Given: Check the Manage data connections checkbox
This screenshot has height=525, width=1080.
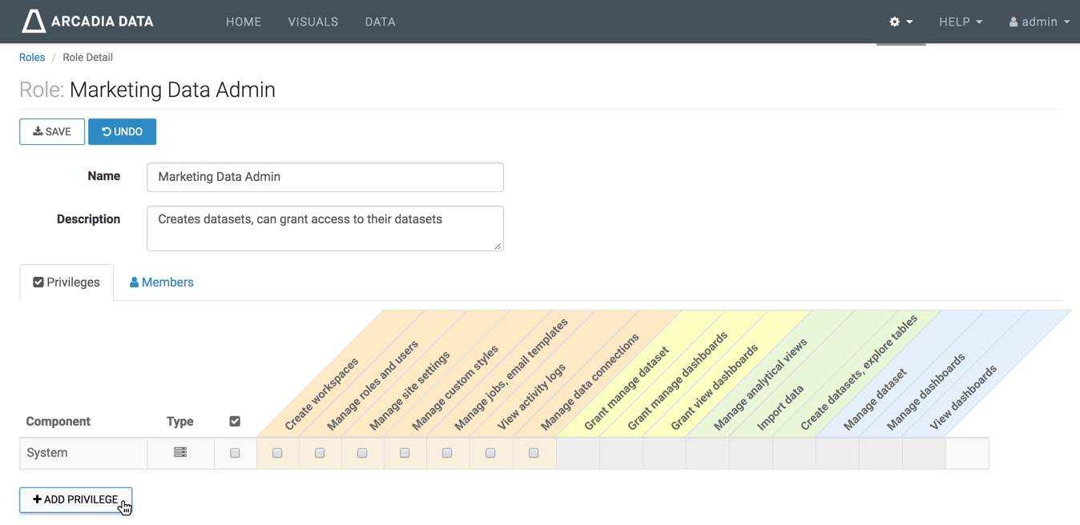Looking at the screenshot, I should tap(534, 453).
